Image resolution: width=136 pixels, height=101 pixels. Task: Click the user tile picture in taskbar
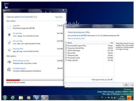[x=129, y=98]
